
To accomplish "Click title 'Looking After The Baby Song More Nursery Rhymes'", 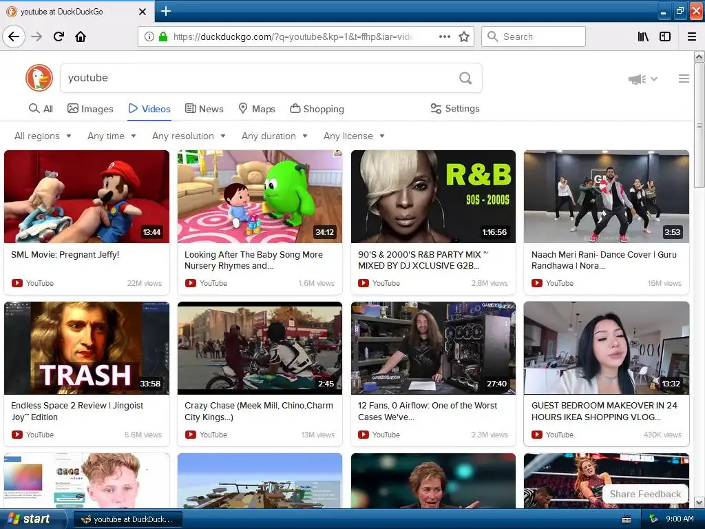I will [253, 260].
